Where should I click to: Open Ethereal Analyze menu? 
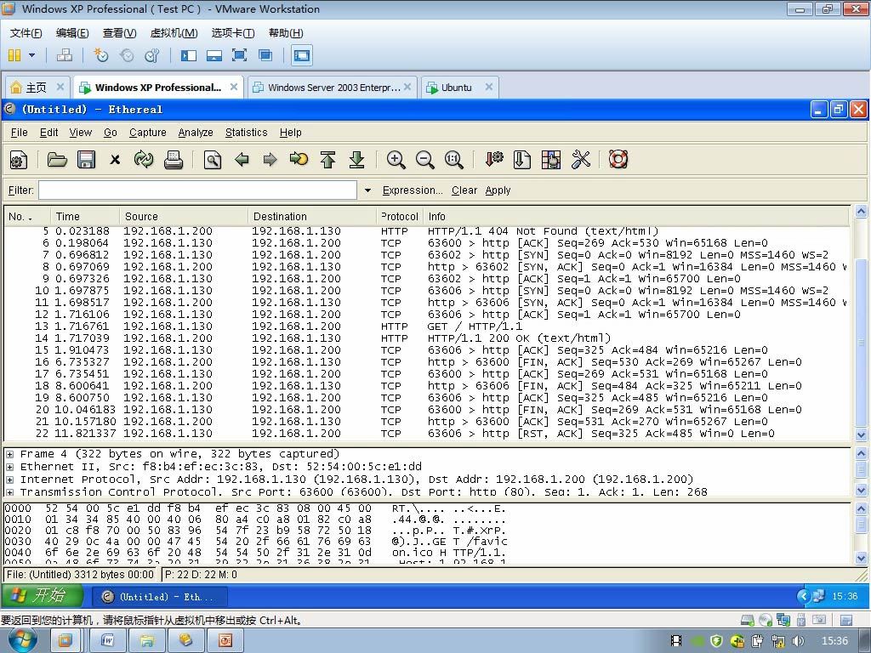(196, 132)
